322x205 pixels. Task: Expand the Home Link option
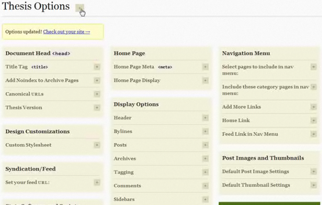click(314, 121)
